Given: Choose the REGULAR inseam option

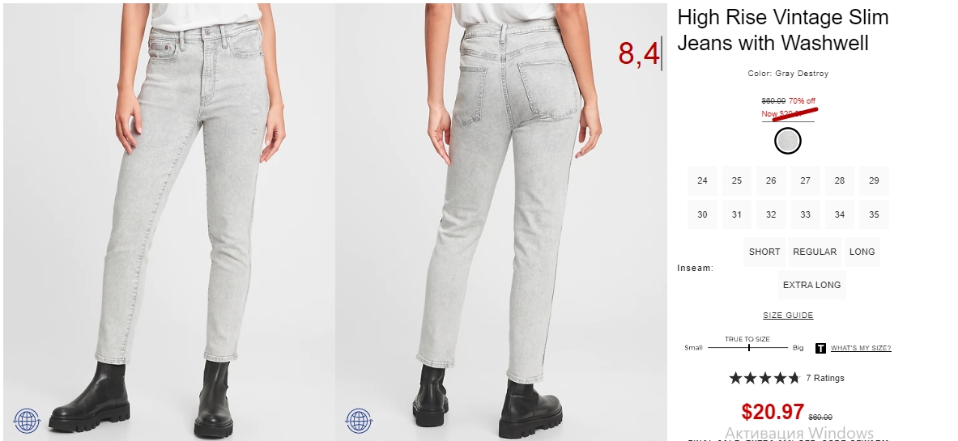Looking at the screenshot, I should (x=815, y=252).
